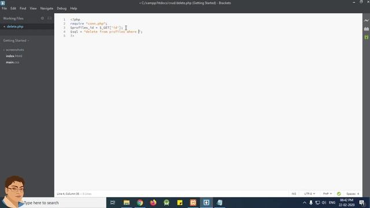370x208 pixels.
Task: Click the Line 4, Column 36 cursor position status
Action: pyautogui.click(x=68, y=194)
